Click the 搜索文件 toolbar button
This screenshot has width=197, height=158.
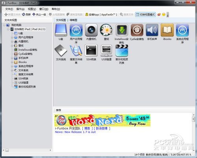point(126,15)
